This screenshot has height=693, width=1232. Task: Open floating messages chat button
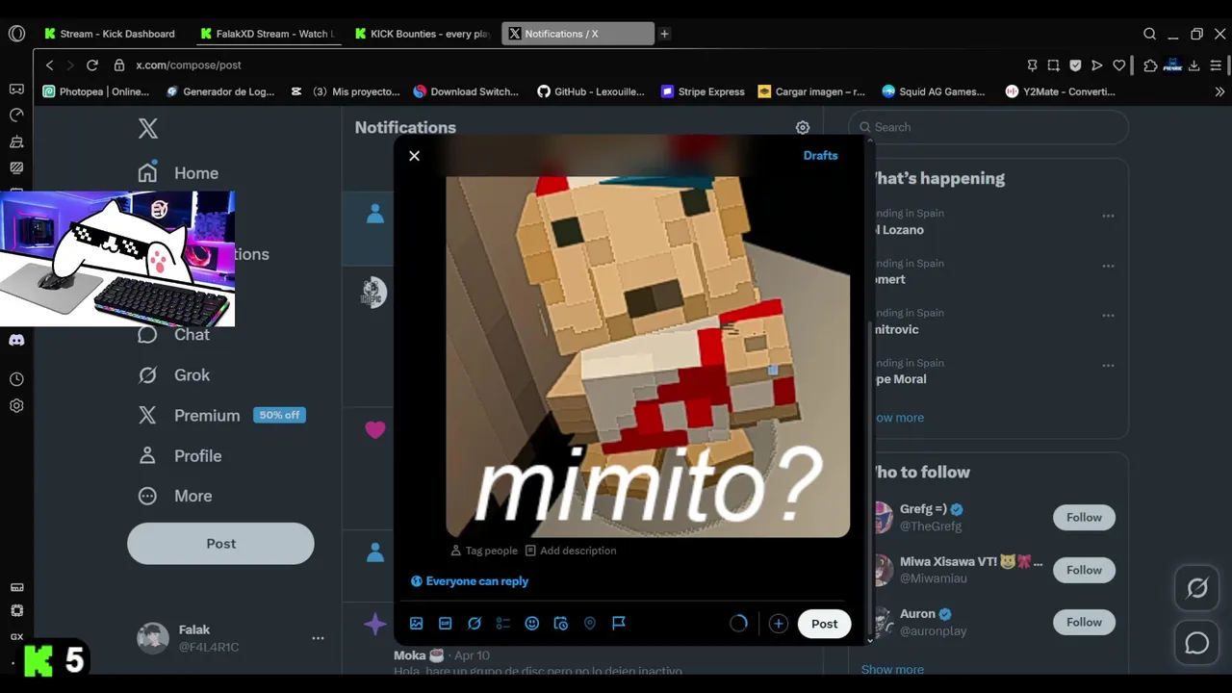[x=1196, y=643]
